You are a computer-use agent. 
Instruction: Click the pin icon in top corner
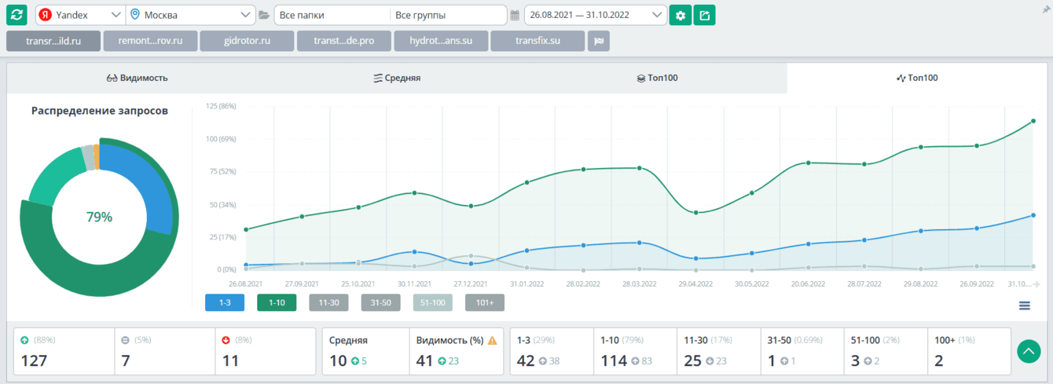pos(1045,9)
